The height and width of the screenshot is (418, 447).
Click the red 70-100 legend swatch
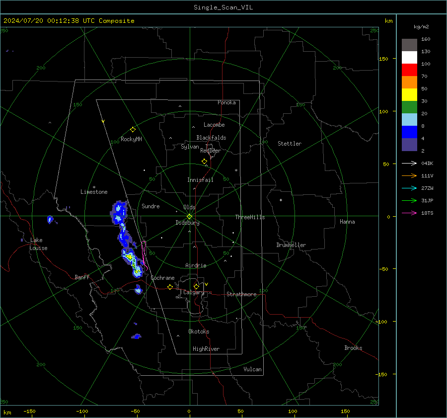pyautogui.click(x=409, y=70)
